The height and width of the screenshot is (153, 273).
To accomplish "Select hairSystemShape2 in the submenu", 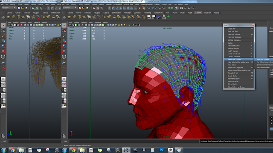I will click(264, 68).
